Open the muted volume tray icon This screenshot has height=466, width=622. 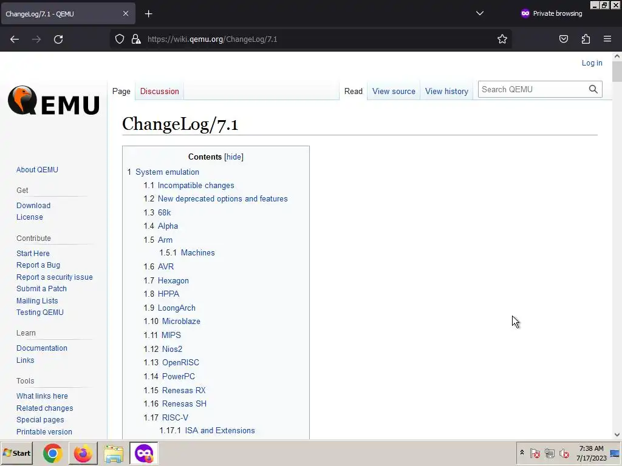tap(564, 453)
